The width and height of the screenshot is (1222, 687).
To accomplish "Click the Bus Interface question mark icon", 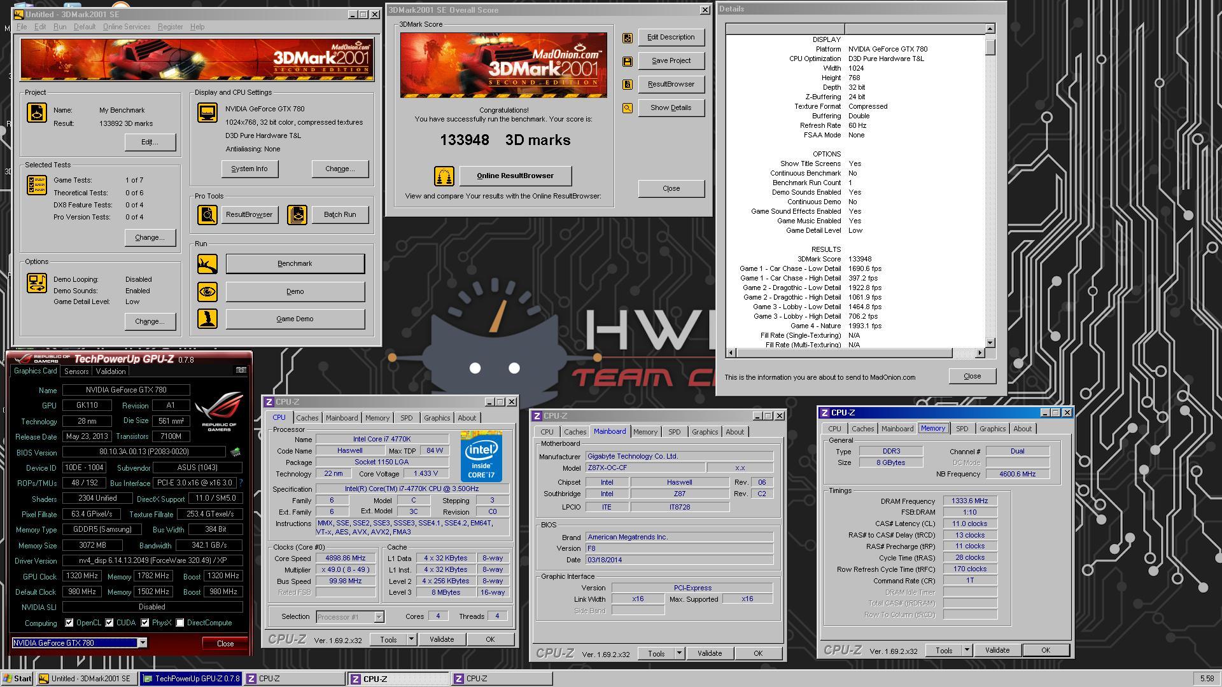I will (241, 483).
